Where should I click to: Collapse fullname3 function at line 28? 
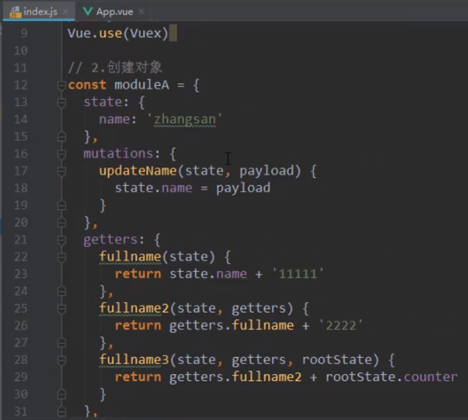point(62,360)
